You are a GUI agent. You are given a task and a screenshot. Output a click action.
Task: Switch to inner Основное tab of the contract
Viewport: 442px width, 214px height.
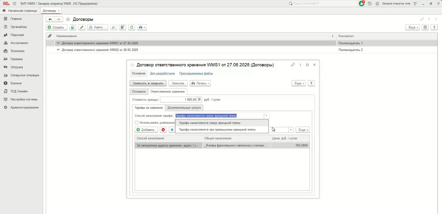click(139, 92)
